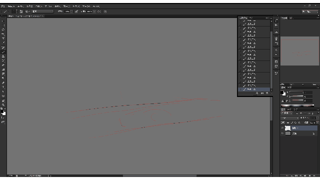The image size is (320, 180).
Task: Select the Eraser tool
Action: pos(3,65)
